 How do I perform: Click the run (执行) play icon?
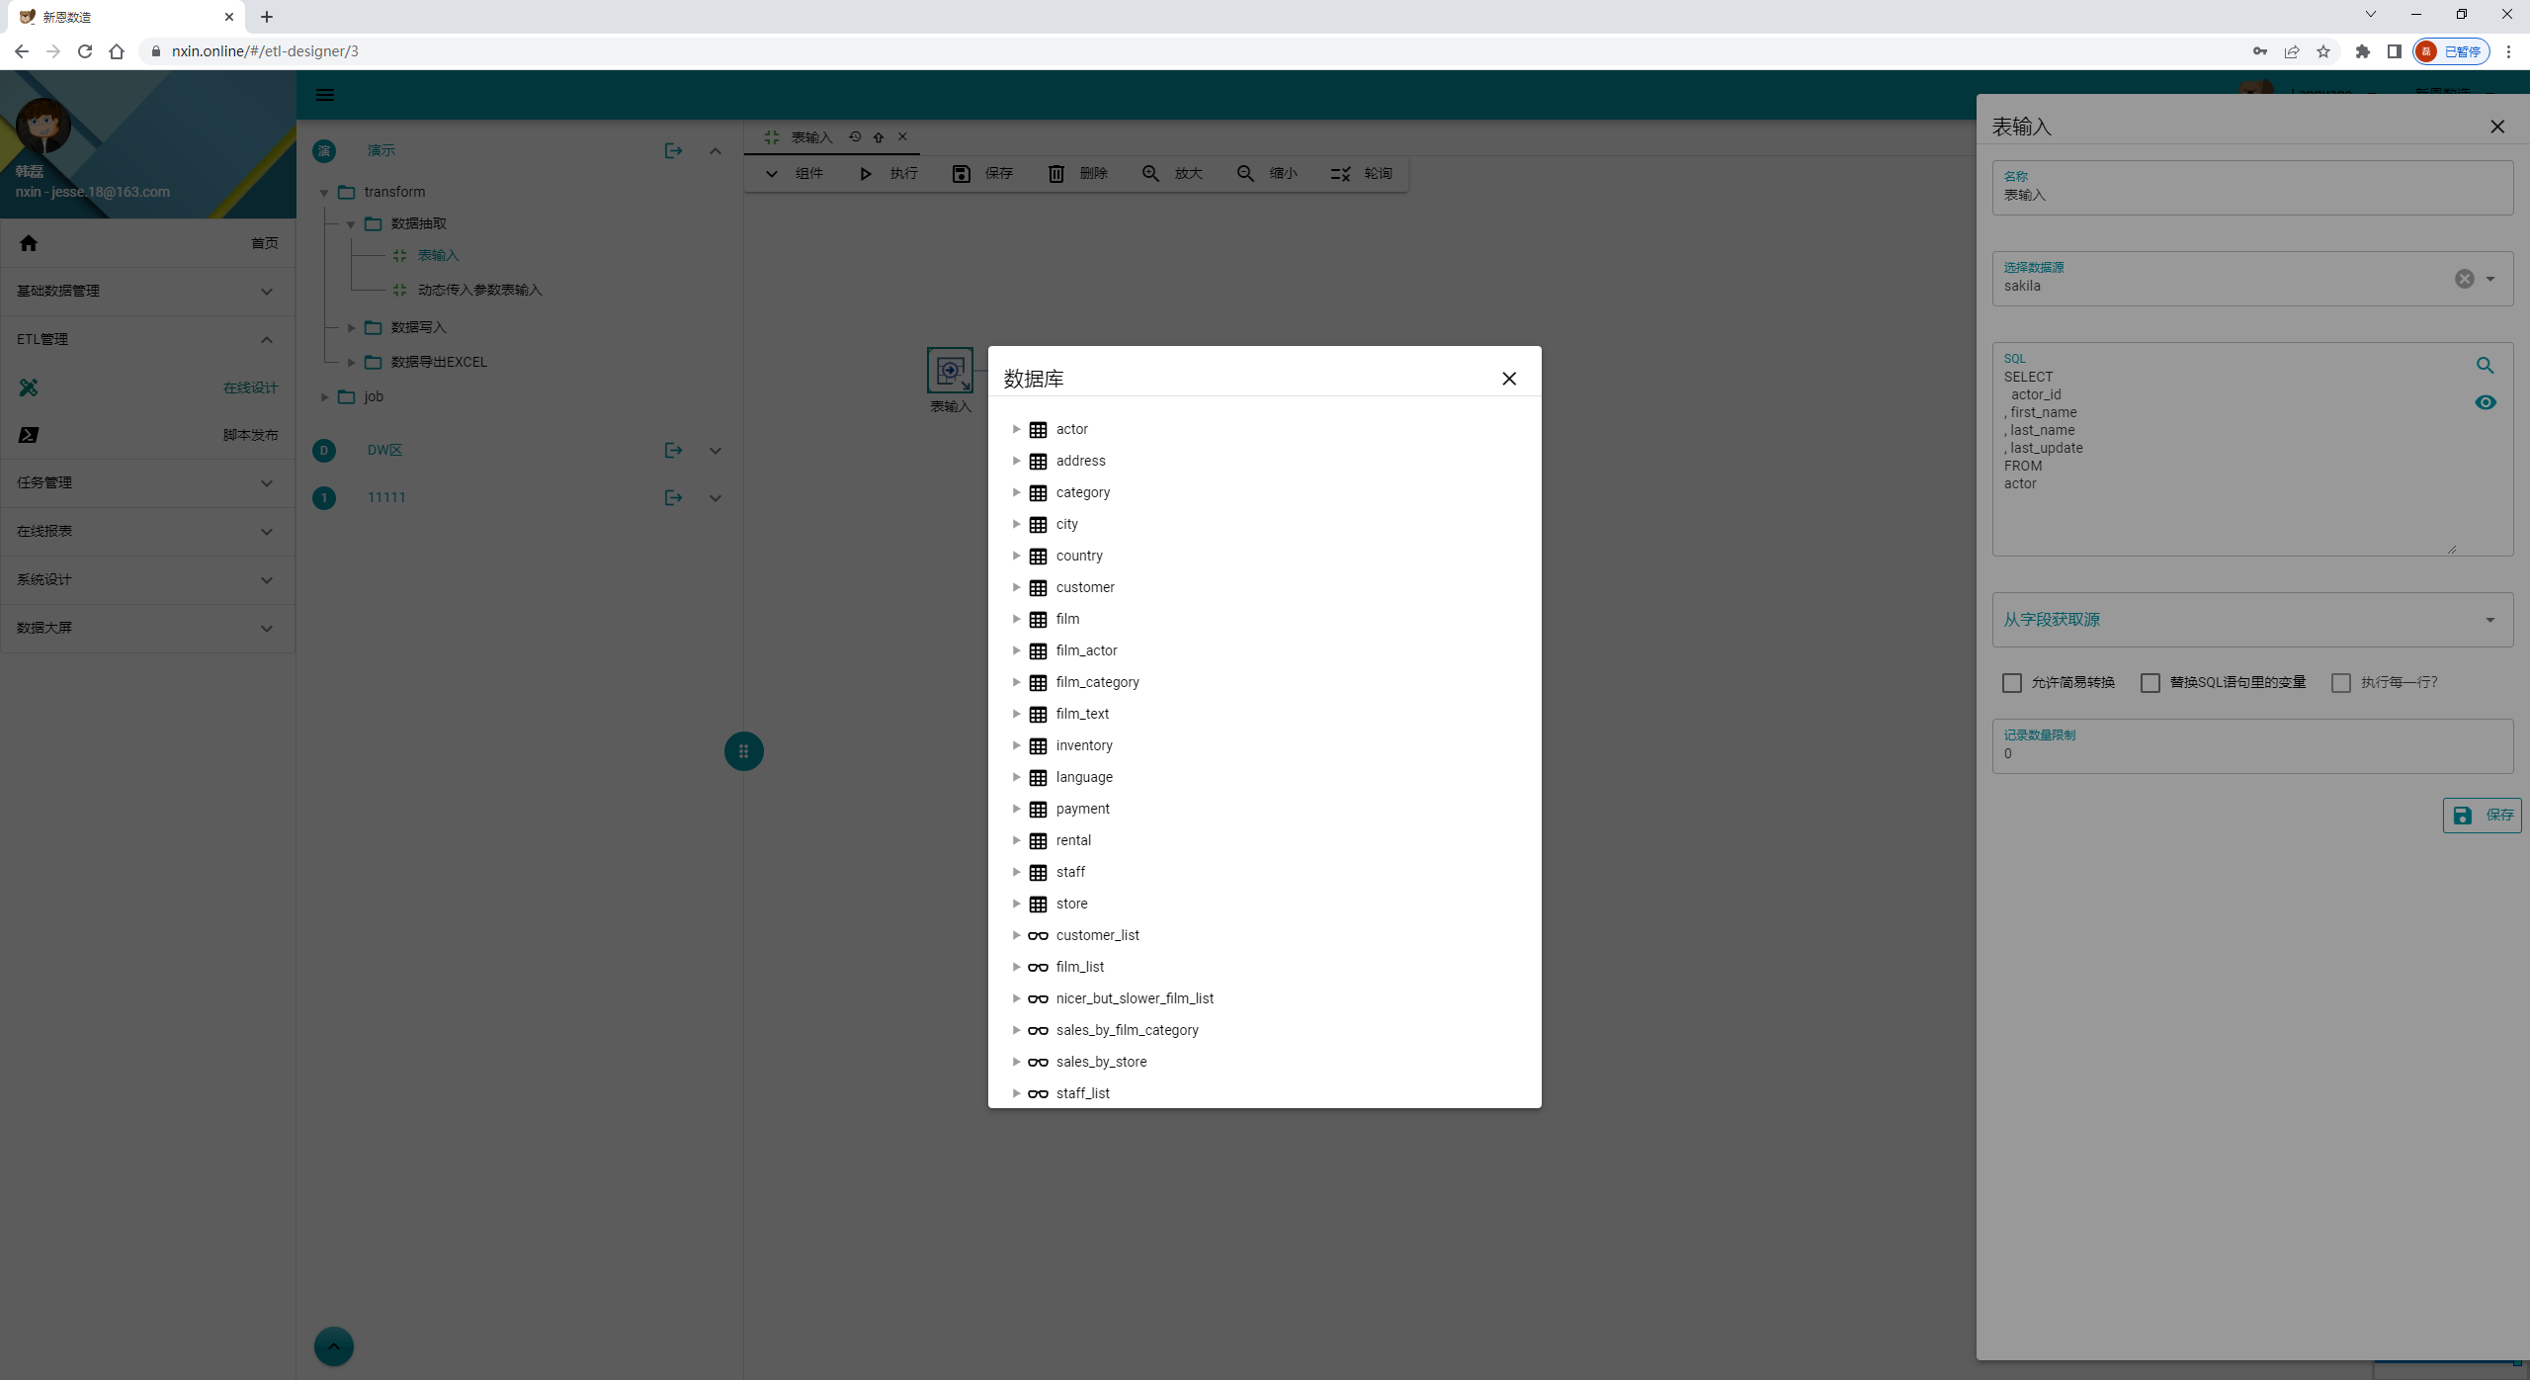(x=866, y=174)
